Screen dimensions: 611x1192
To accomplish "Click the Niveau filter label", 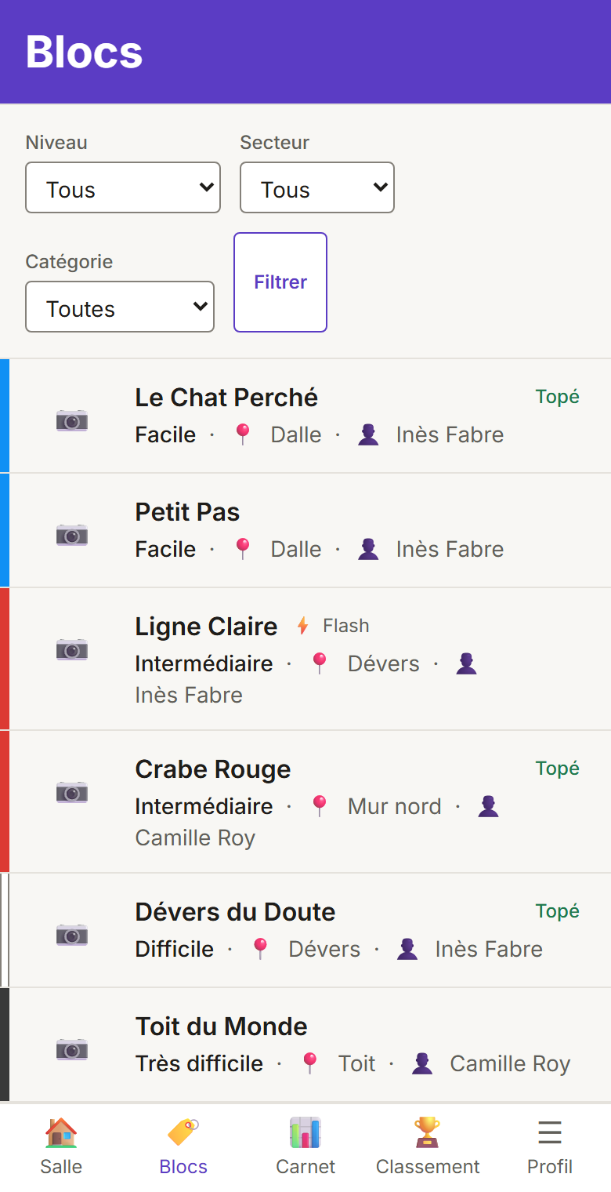I will [56, 143].
